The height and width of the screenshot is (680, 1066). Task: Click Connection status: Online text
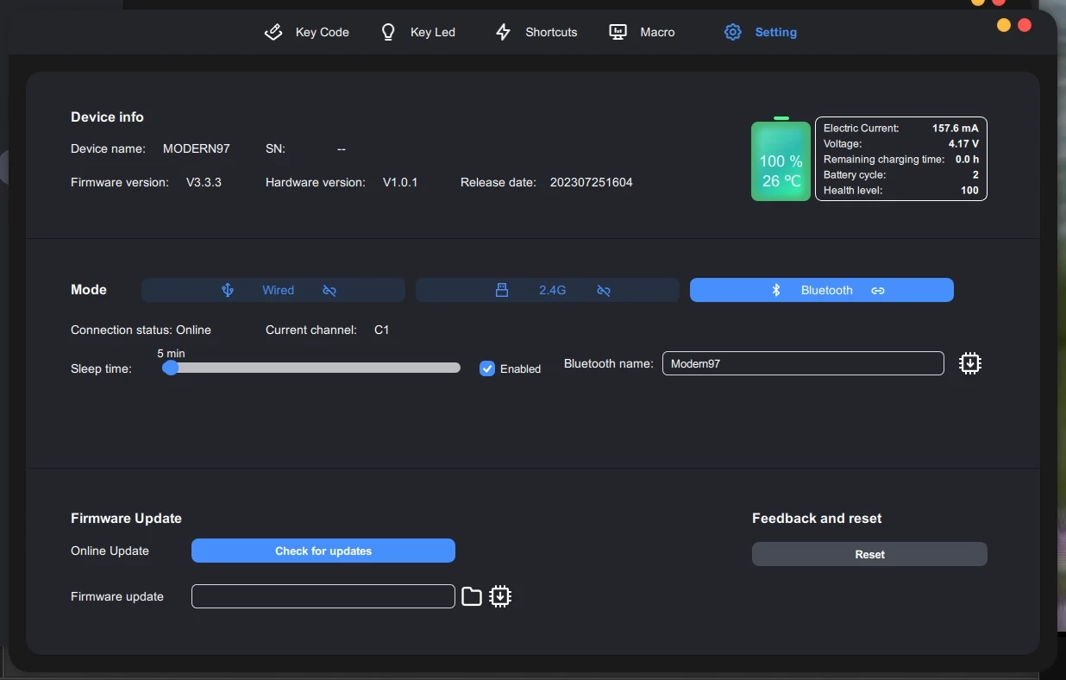click(141, 330)
